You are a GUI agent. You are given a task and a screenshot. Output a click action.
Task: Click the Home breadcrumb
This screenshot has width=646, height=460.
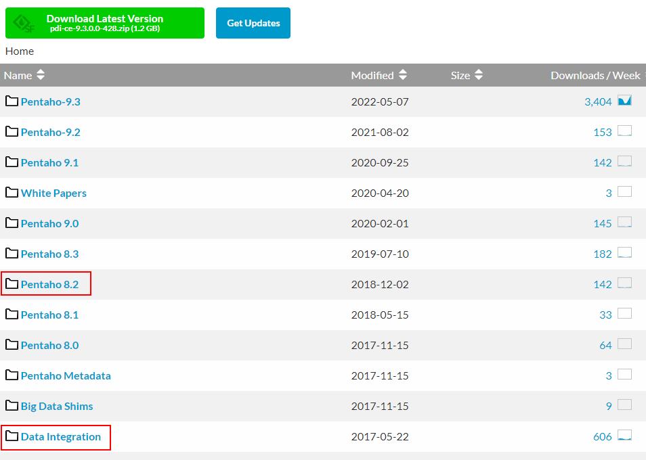(20, 51)
